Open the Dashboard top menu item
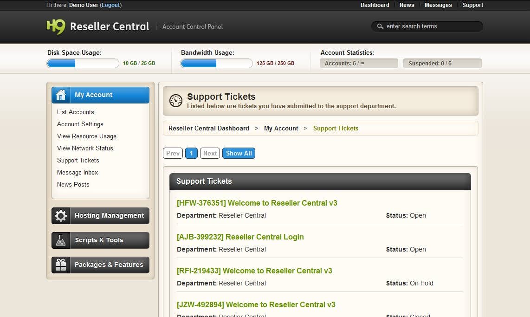The width and height of the screenshot is (530, 317). point(375,5)
